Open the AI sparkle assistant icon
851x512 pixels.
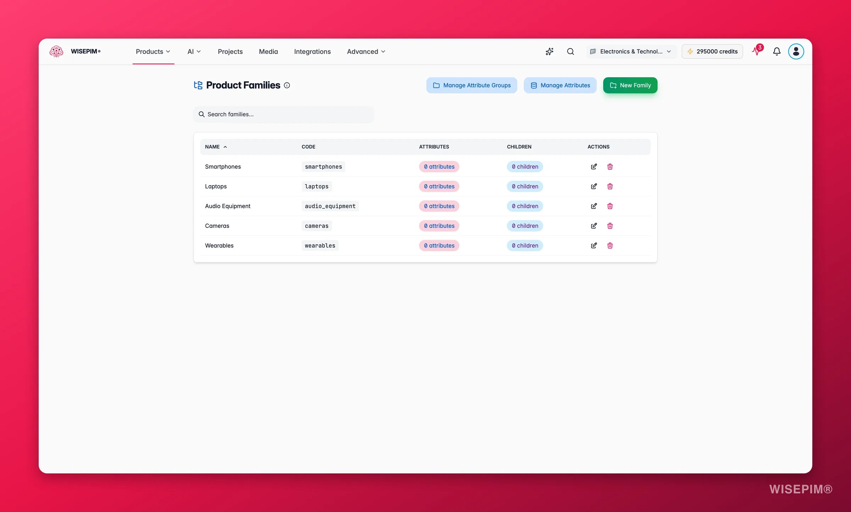point(550,51)
